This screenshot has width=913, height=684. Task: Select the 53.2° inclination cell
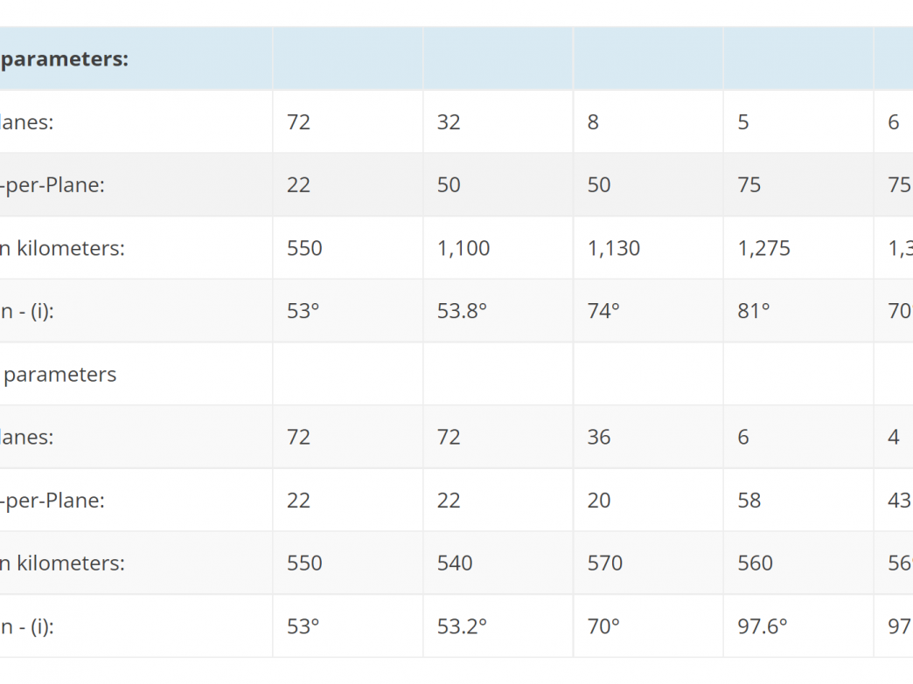tap(498, 626)
